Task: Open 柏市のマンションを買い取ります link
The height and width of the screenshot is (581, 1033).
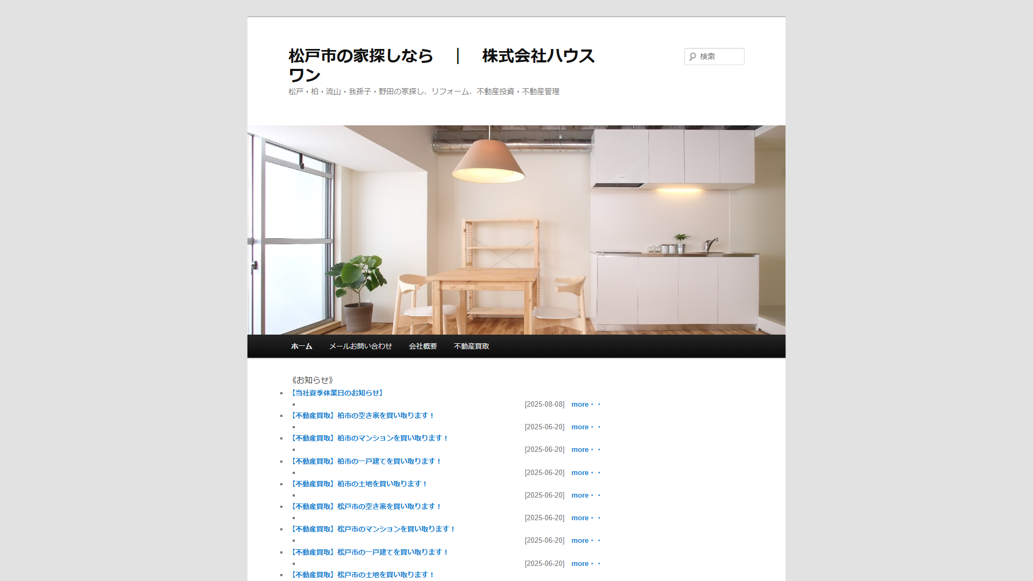Action: tap(369, 438)
